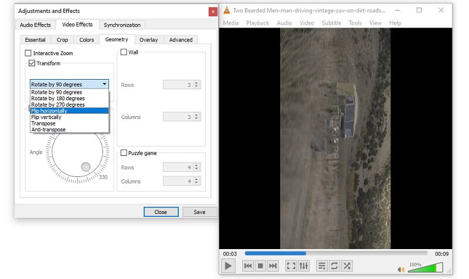Enable the Interactive Zoom checkbox
This screenshot has height=279, width=469.
coord(28,53)
